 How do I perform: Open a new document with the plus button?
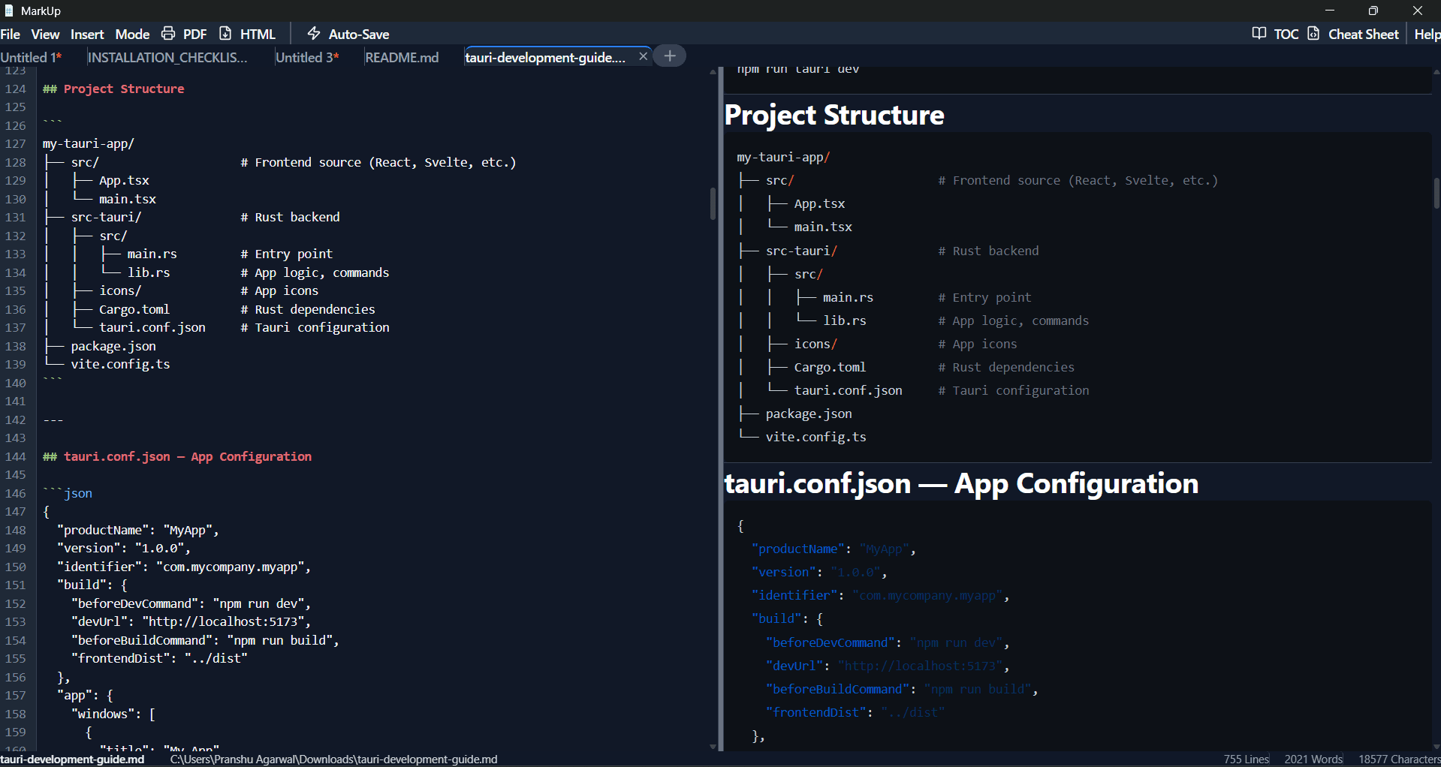[669, 56]
